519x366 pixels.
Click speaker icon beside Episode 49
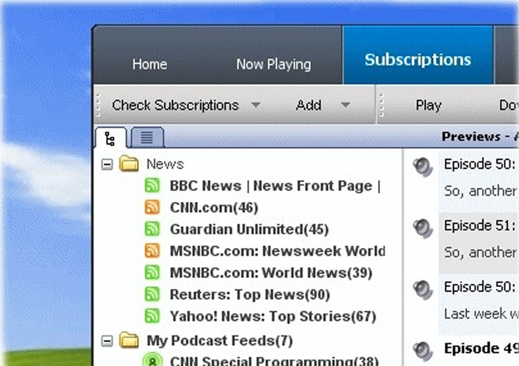click(423, 351)
